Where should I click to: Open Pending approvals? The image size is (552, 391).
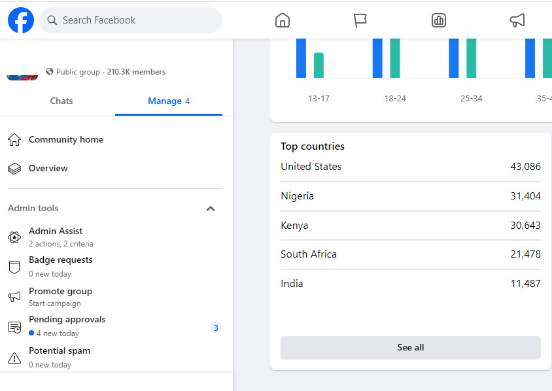click(x=114, y=326)
